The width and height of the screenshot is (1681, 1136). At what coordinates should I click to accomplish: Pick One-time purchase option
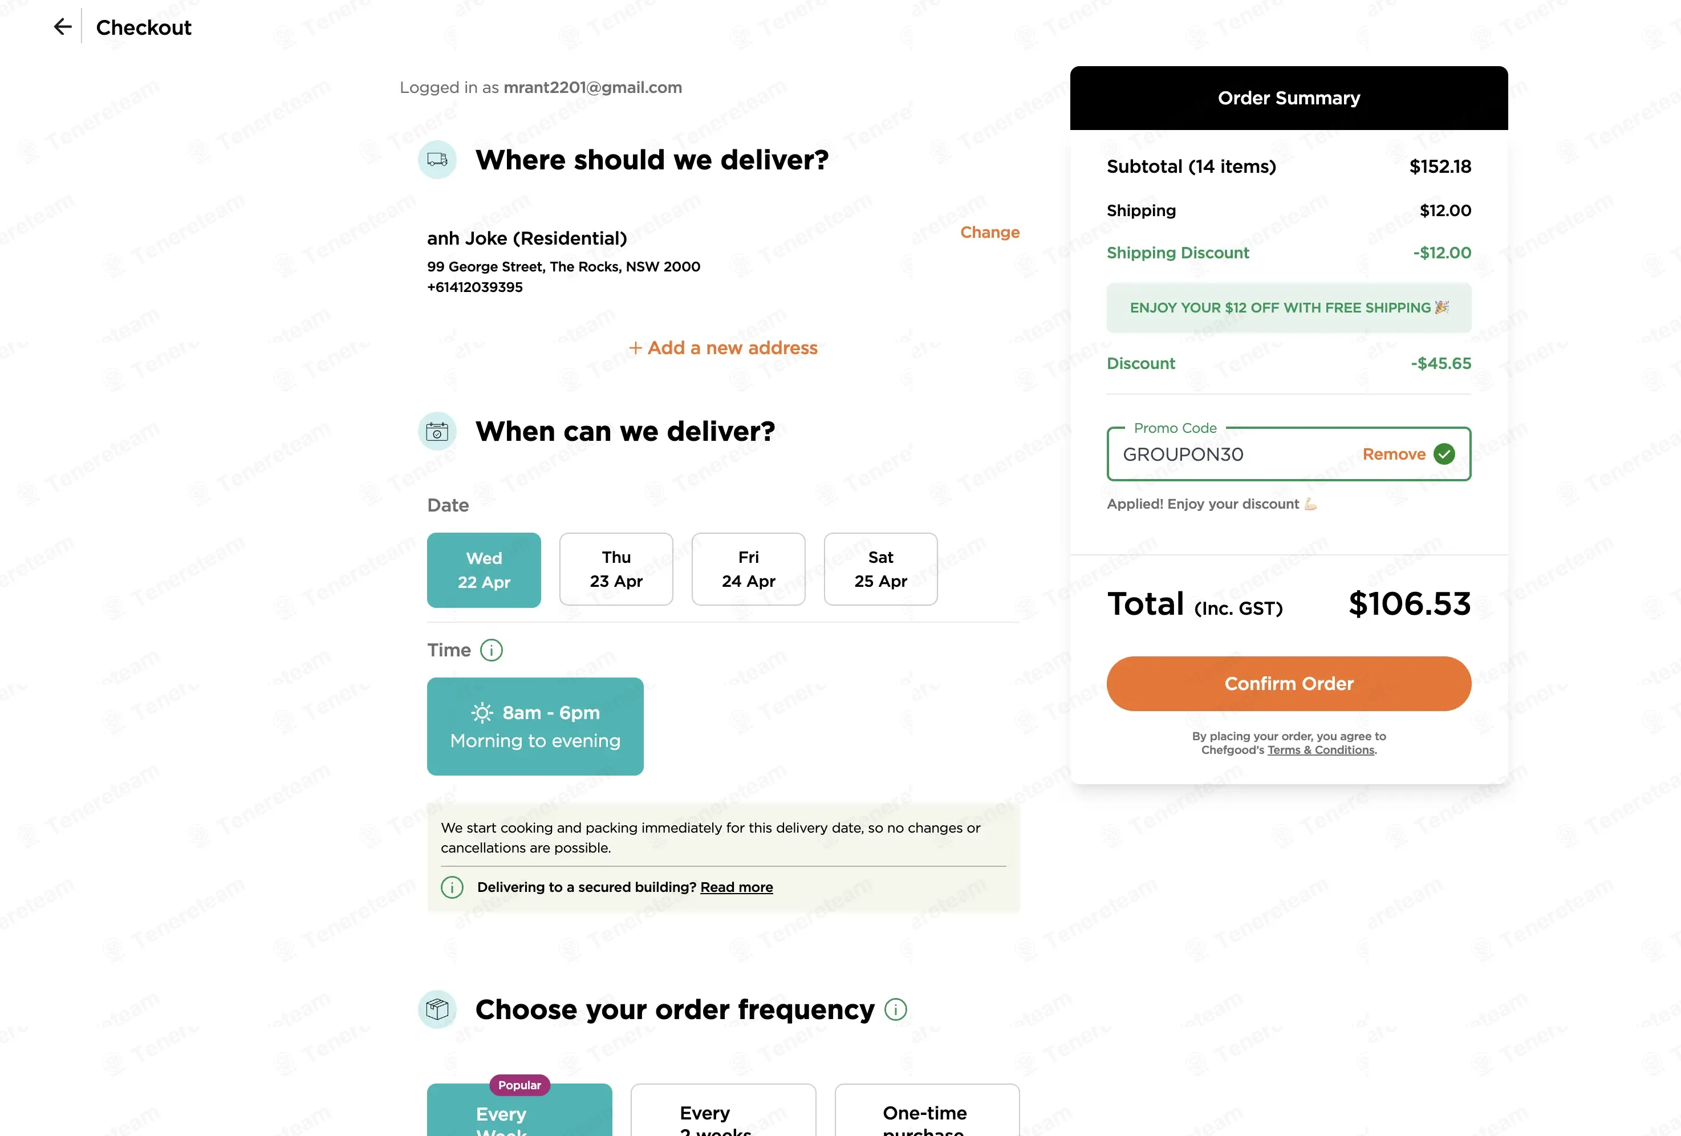(x=927, y=1111)
